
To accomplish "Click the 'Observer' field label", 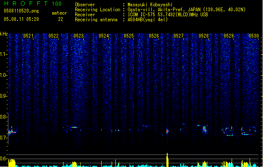I will [85, 5].
